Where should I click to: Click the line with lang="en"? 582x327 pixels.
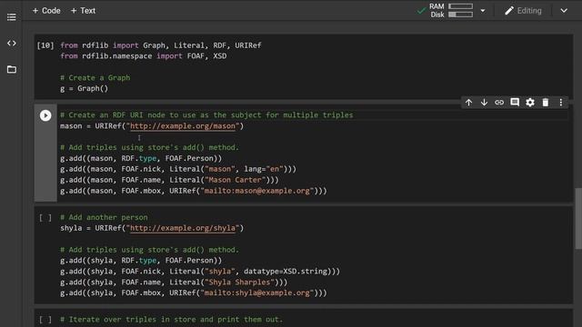pyautogui.click(x=178, y=169)
